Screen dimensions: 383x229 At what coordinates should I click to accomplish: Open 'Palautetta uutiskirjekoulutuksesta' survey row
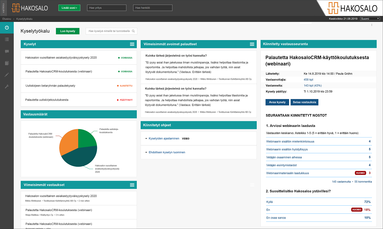(x=79, y=100)
